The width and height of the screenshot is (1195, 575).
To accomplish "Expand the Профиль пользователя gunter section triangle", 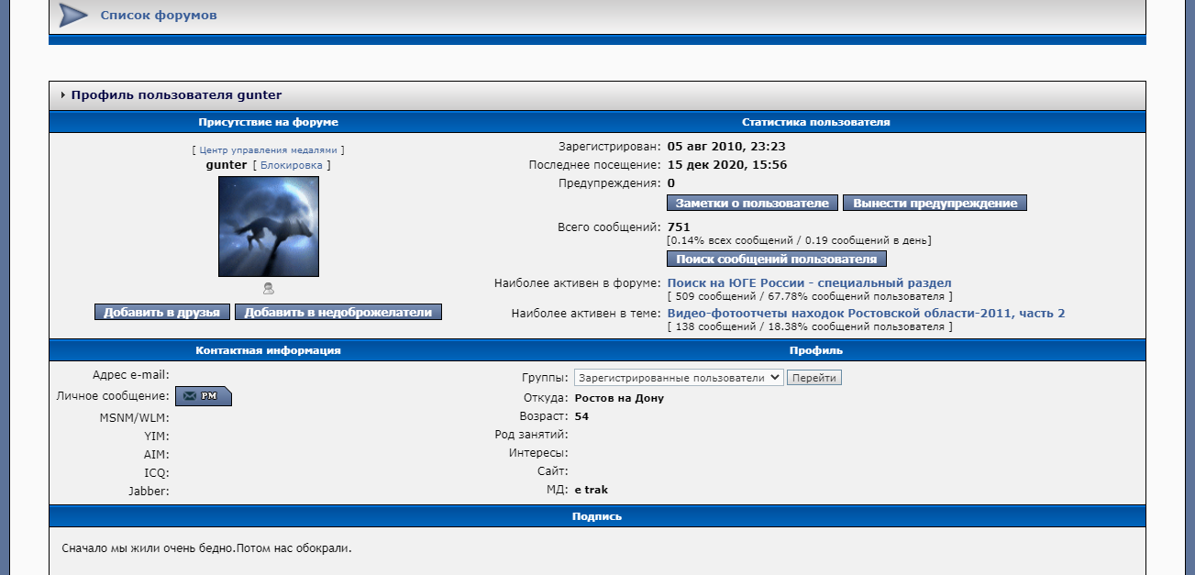I will click(63, 94).
